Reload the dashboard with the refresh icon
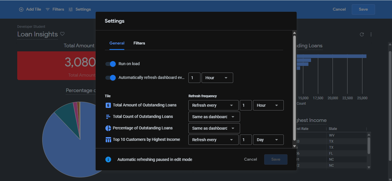The width and height of the screenshot is (392, 181). point(362,34)
